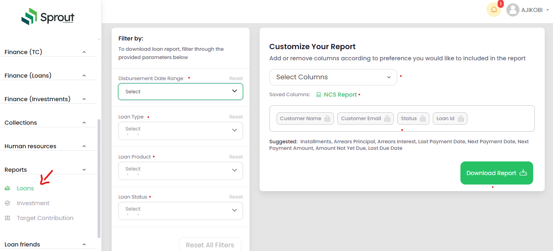Click the lock icon on Loan Id chip
The height and width of the screenshot is (251, 553).
460,118
